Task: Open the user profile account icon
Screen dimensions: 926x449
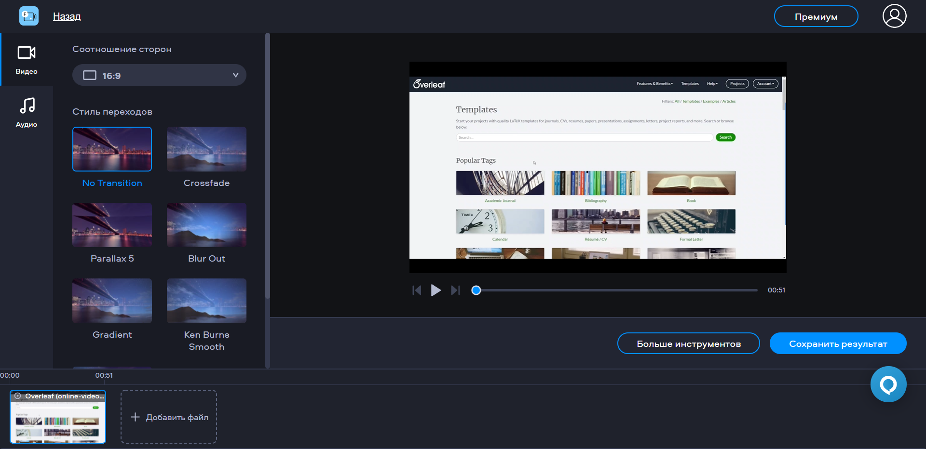Action: point(894,16)
